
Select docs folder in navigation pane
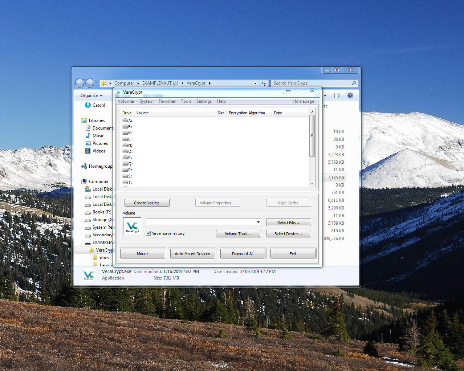point(101,258)
